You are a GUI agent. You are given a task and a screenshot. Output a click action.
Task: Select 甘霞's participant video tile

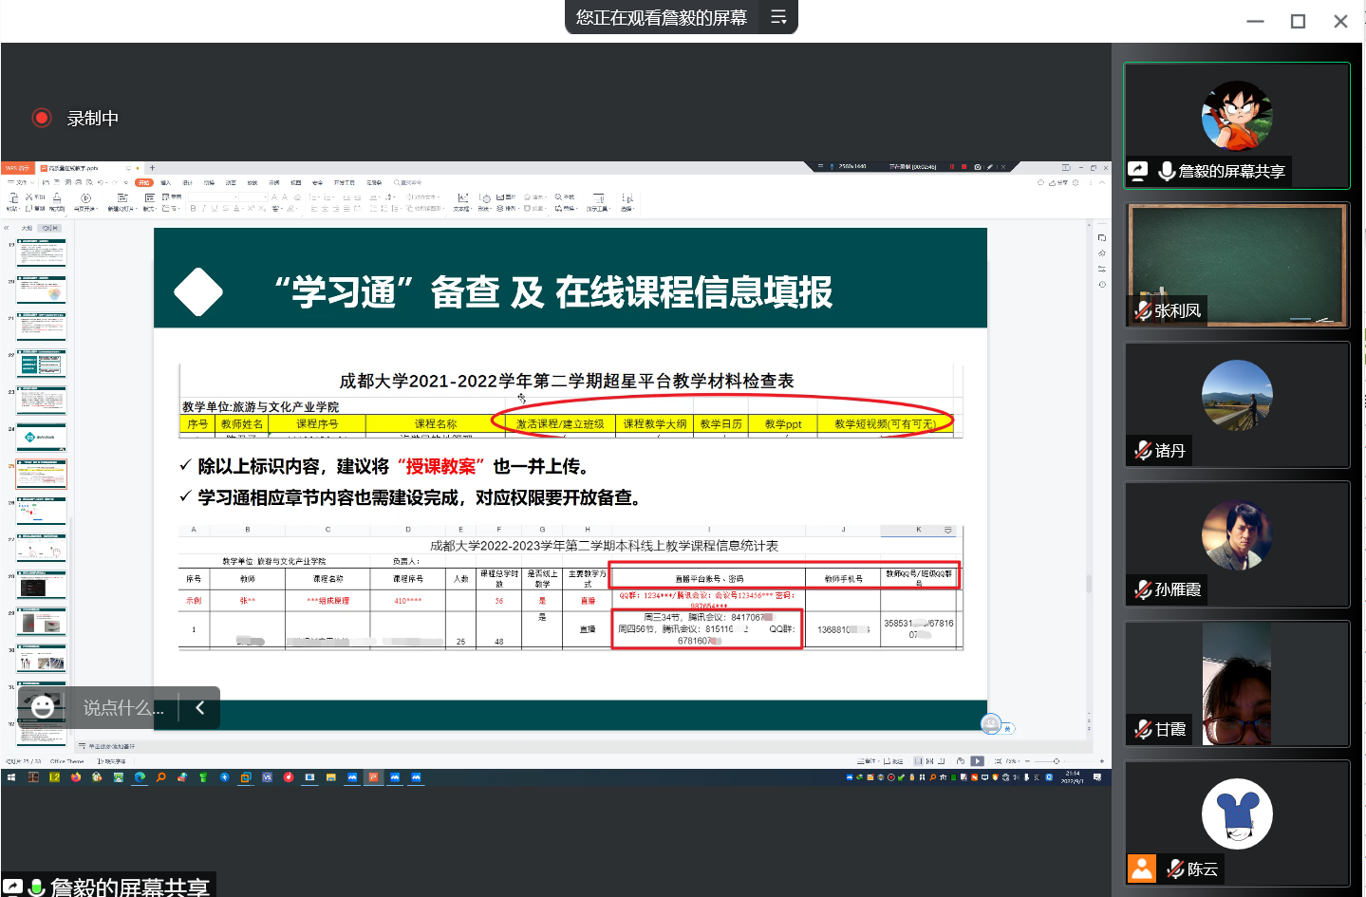pyautogui.click(x=1236, y=683)
